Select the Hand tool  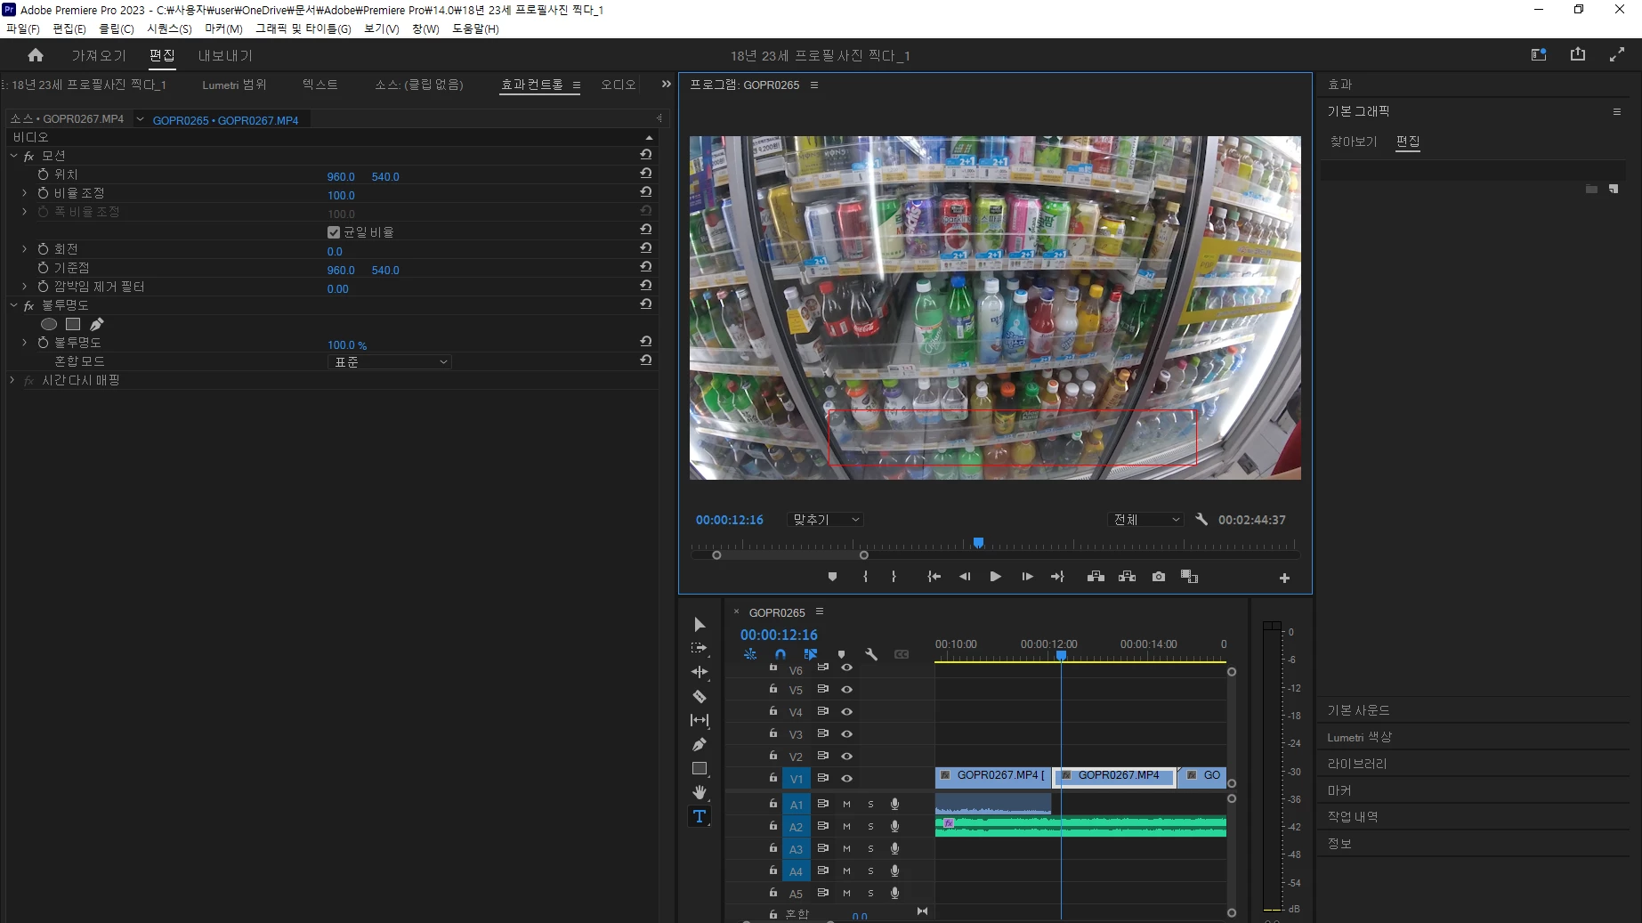(700, 792)
